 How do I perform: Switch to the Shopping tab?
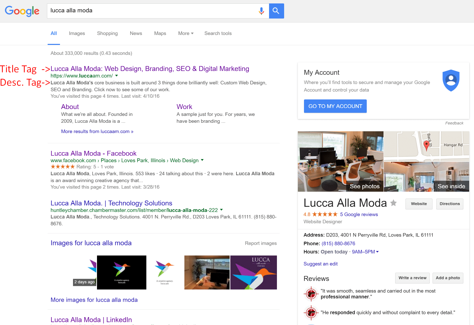(x=107, y=34)
